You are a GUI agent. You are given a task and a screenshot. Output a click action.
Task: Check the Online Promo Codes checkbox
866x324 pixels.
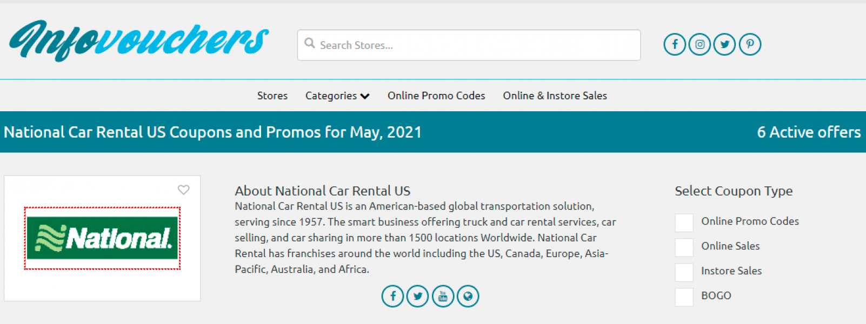[x=684, y=222]
